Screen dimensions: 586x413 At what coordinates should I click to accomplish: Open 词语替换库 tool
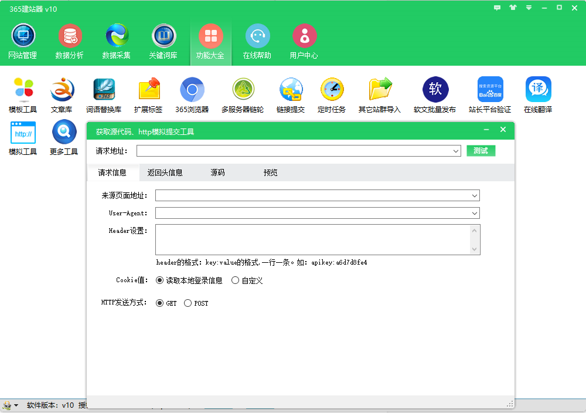pyautogui.click(x=104, y=95)
